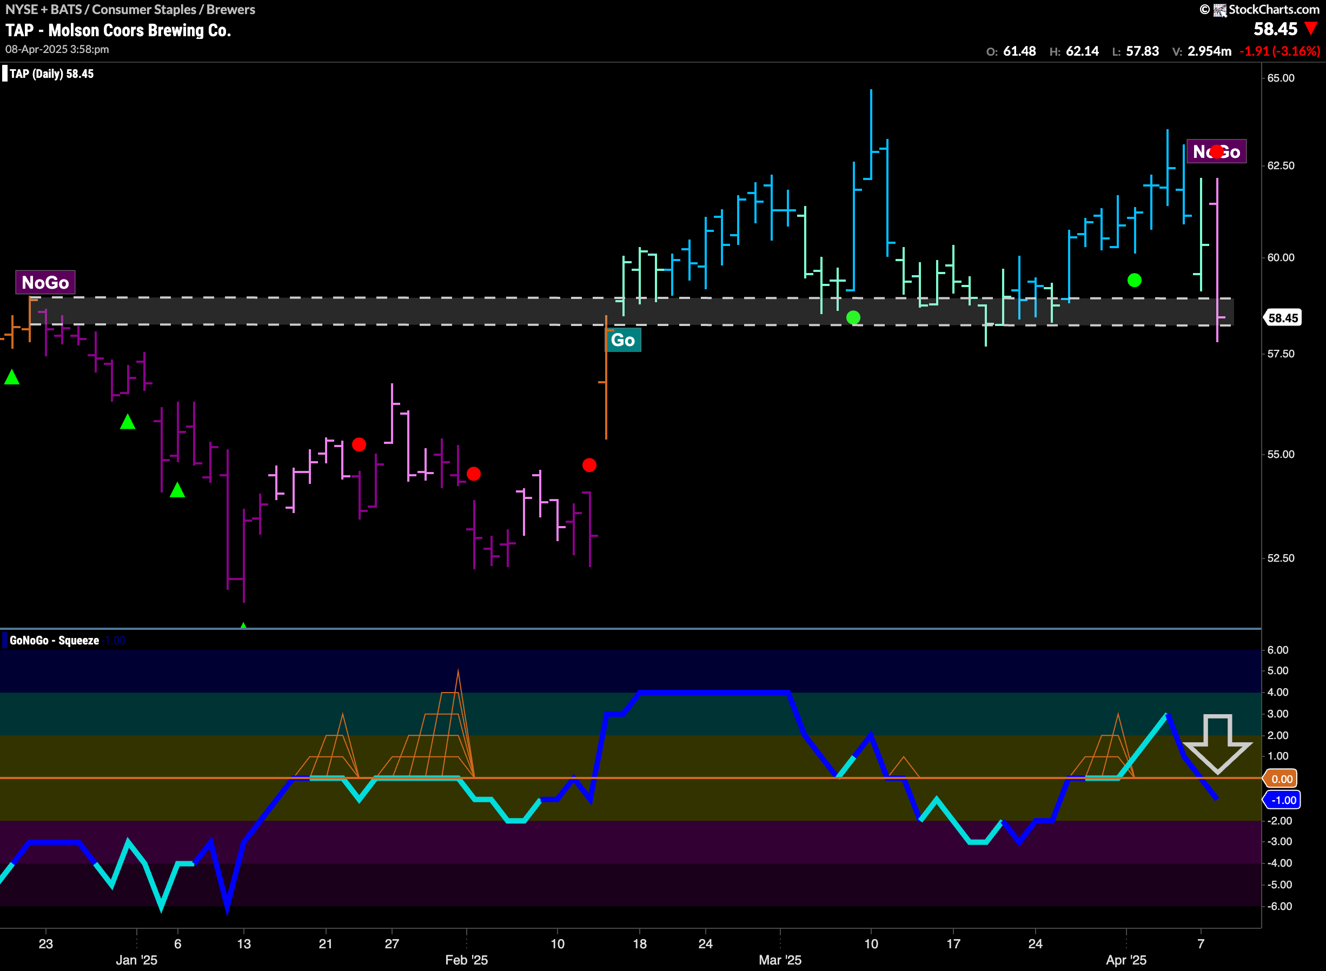Click the NYSE + BATS exchange breadcrumb text
Image resolution: width=1326 pixels, height=971 pixels.
tap(43, 9)
